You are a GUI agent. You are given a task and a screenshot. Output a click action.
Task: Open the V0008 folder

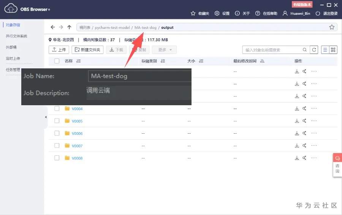coord(77,158)
